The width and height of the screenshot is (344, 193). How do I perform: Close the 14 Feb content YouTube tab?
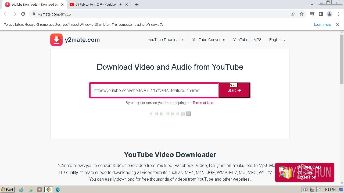click(x=127, y=5)
